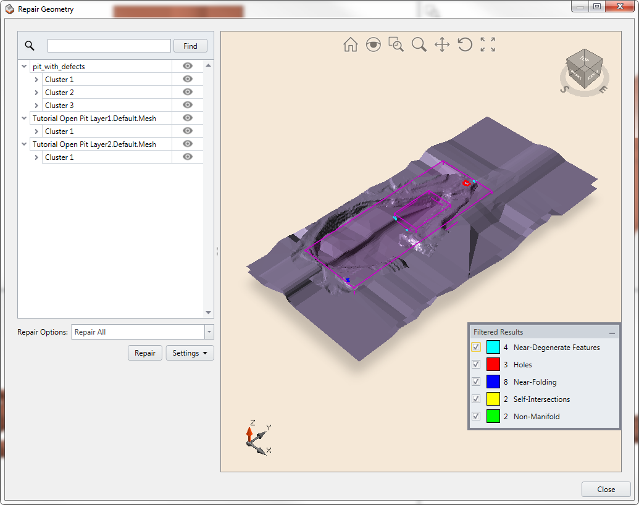Hide Cluster 1 under Layer2 mesh

(x=188, y=157)
